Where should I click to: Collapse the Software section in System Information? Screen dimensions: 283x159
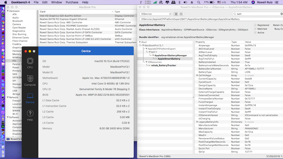tap(8, 117)
